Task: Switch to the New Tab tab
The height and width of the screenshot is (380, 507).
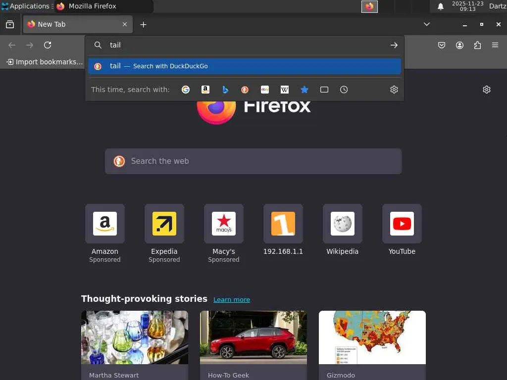Action: click(x=78, y=24)
